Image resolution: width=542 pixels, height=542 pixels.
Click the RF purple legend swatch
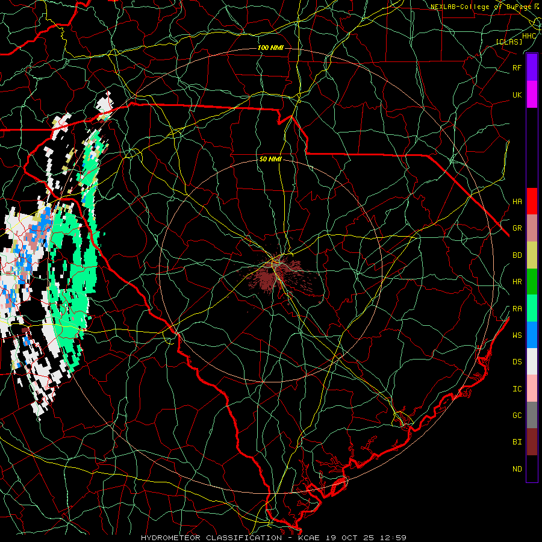(x=532, y=67)
